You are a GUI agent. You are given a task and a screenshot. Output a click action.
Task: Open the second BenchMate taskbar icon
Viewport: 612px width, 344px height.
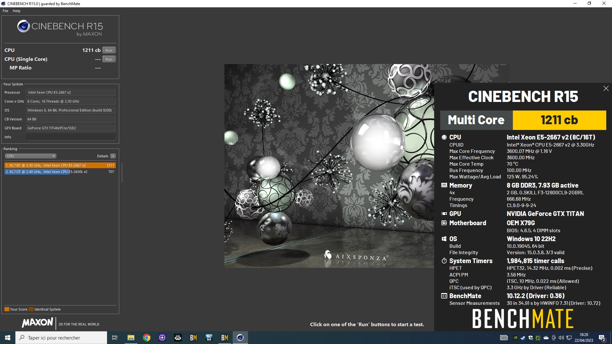coord(225,338)
